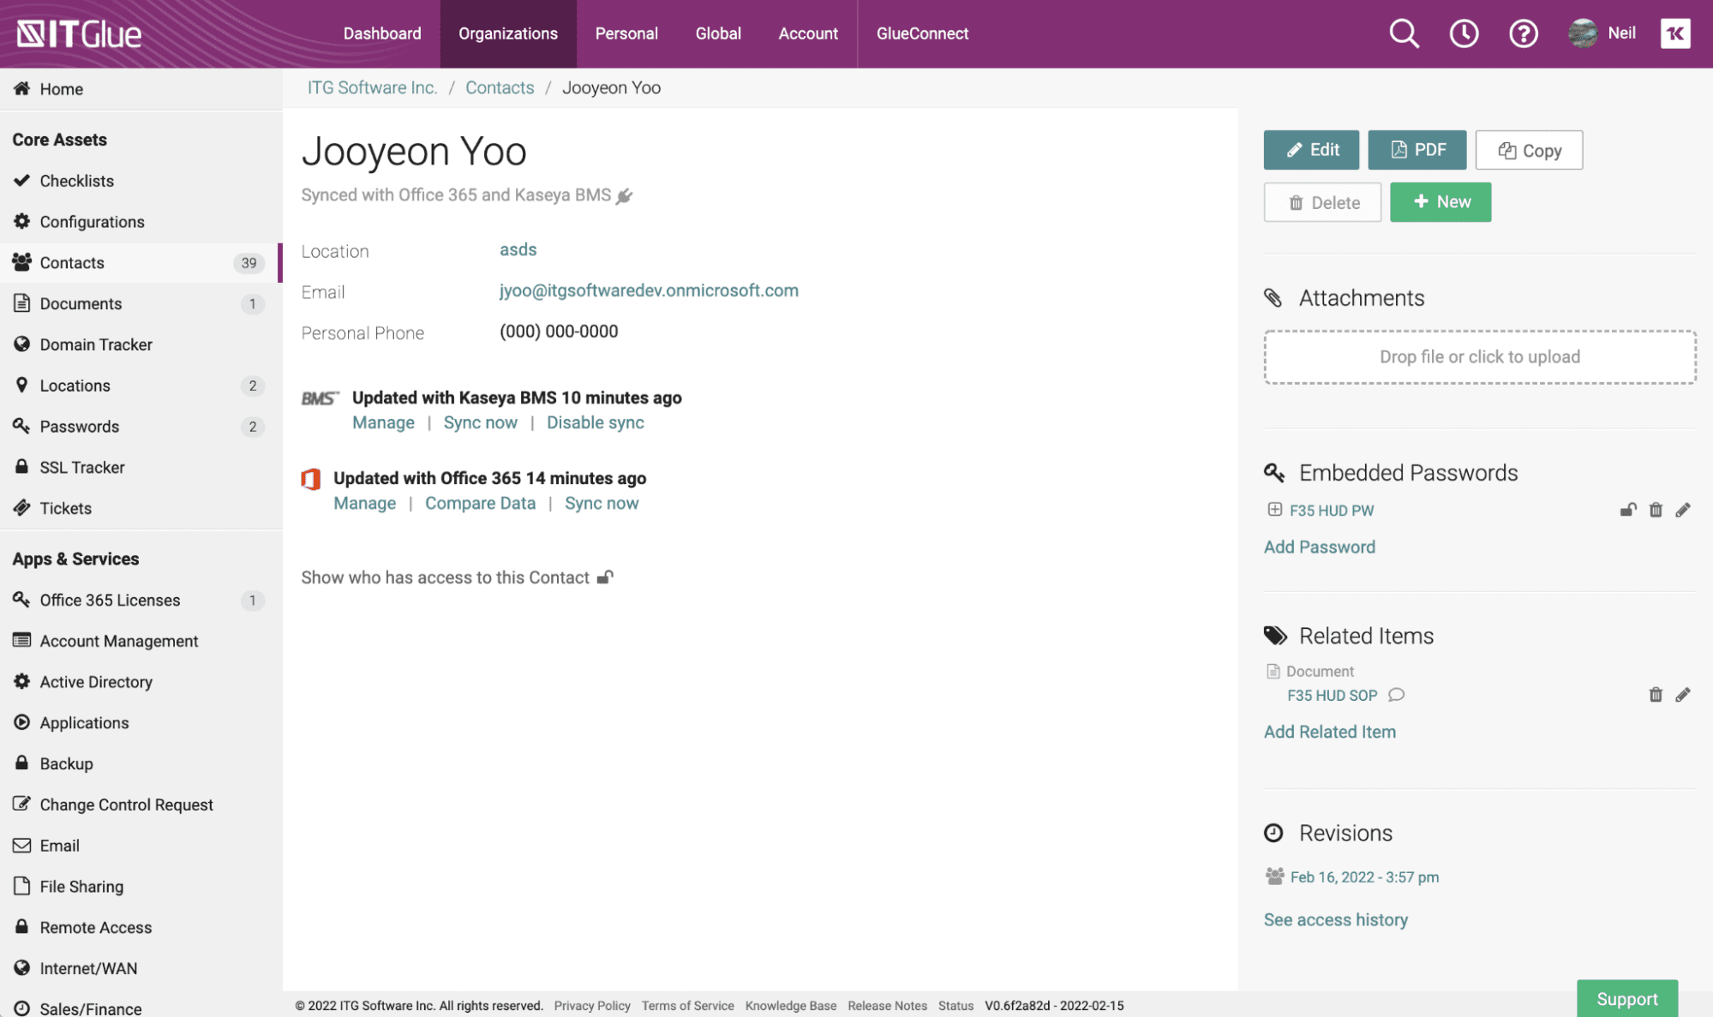Delete the F35 HUD PW embedded password
Viewport: 1713px width, 1017px height.
(x=1656, y=510)
